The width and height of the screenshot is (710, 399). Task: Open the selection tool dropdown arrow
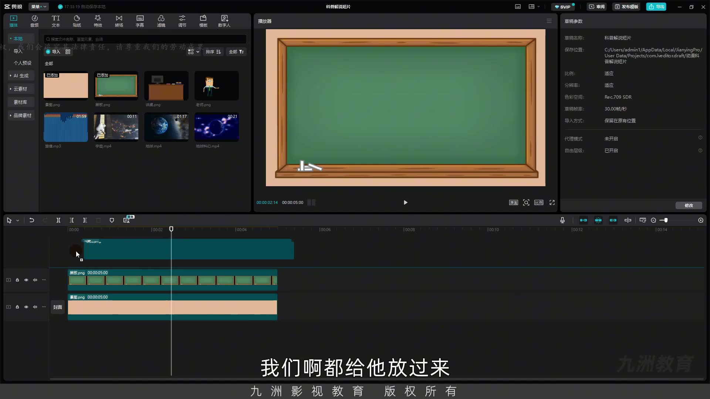17,221
